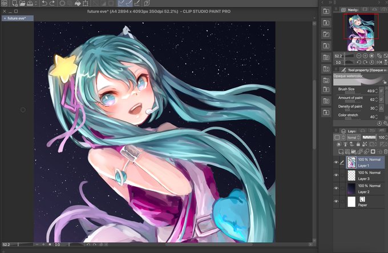Click the Navigator rotation value field 0.0
Image resolution: width=388 pixels, height=253 pixels.
pos(338,63)
